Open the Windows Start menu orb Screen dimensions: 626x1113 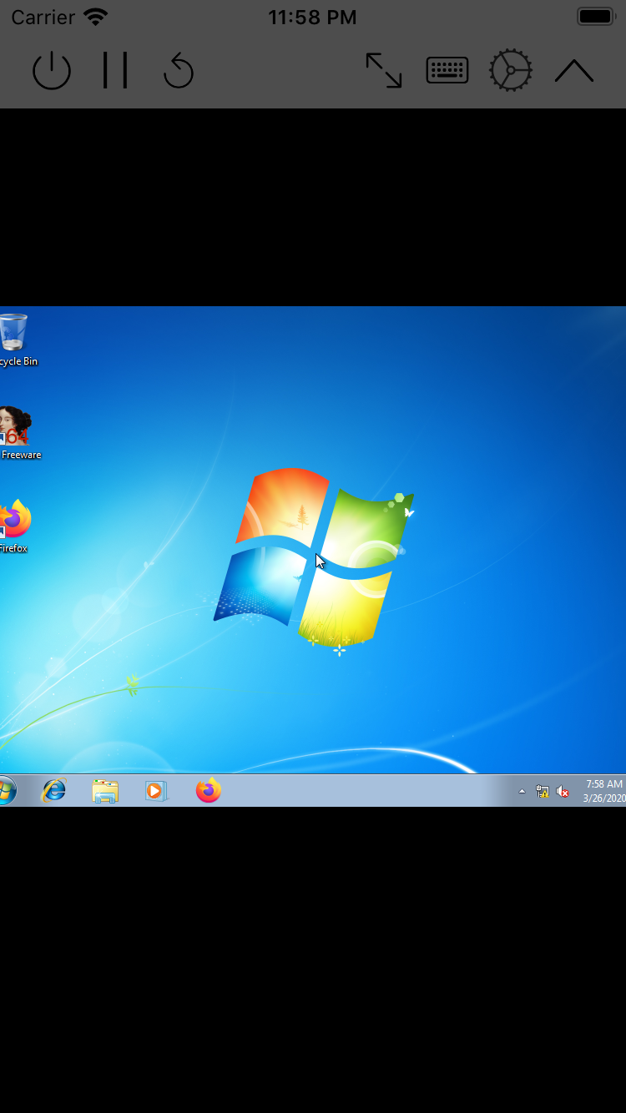(7, 790)
